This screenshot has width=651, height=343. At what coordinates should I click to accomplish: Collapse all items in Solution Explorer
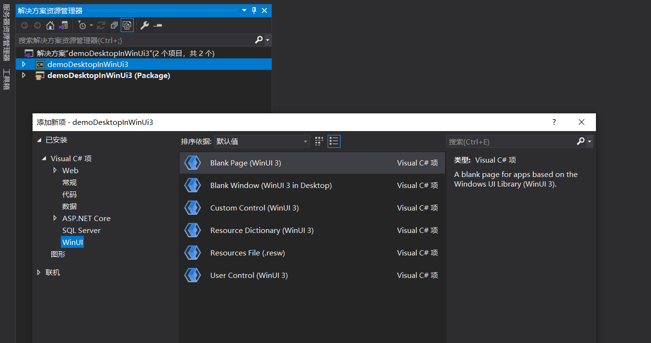(114, 25)
